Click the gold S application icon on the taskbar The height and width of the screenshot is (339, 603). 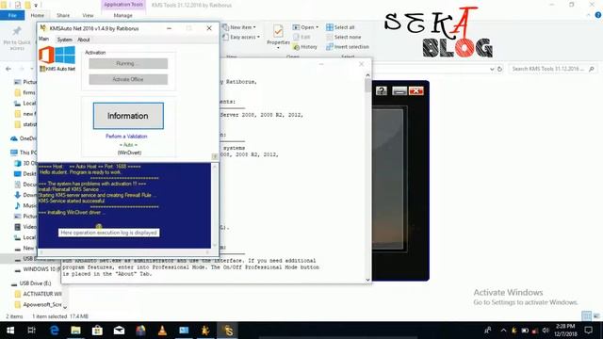[228, 331]
